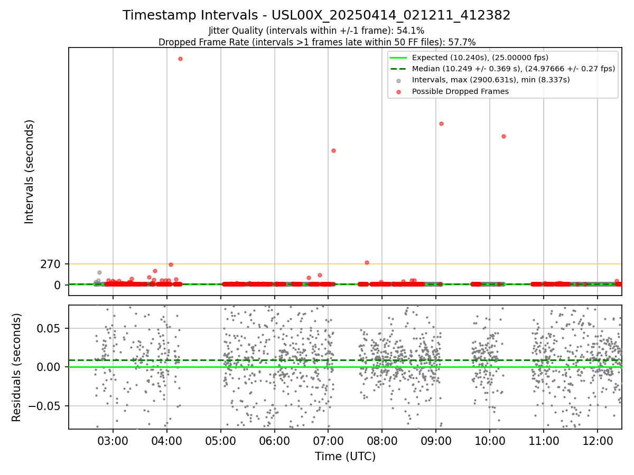The width and height of the screenshot is (634, 475).
Task: Click the "12:00" time tick label
Action: coord(598,441)
